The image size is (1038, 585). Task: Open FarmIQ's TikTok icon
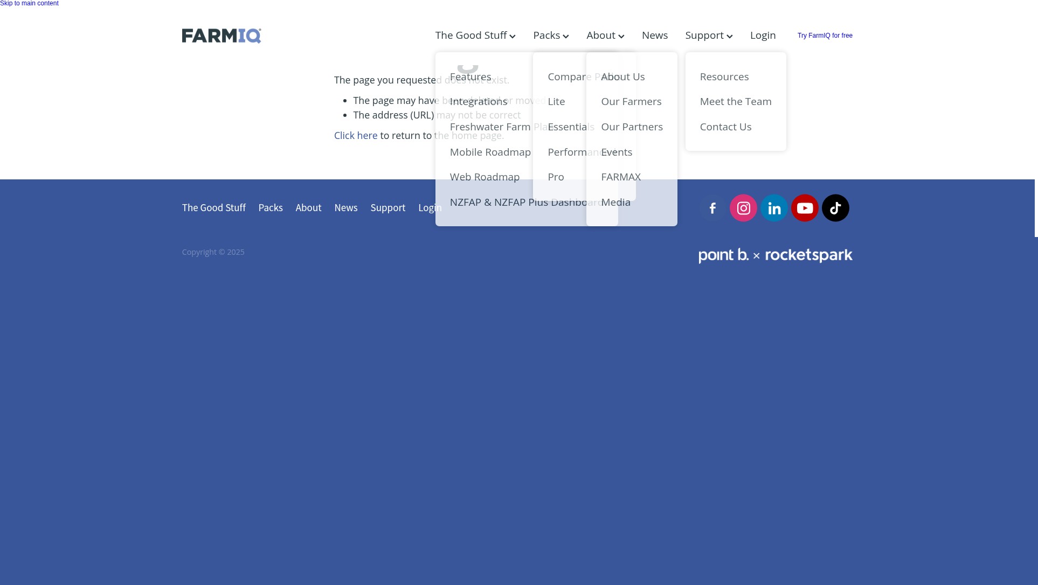pyautogui.click(x=835, y=208)
